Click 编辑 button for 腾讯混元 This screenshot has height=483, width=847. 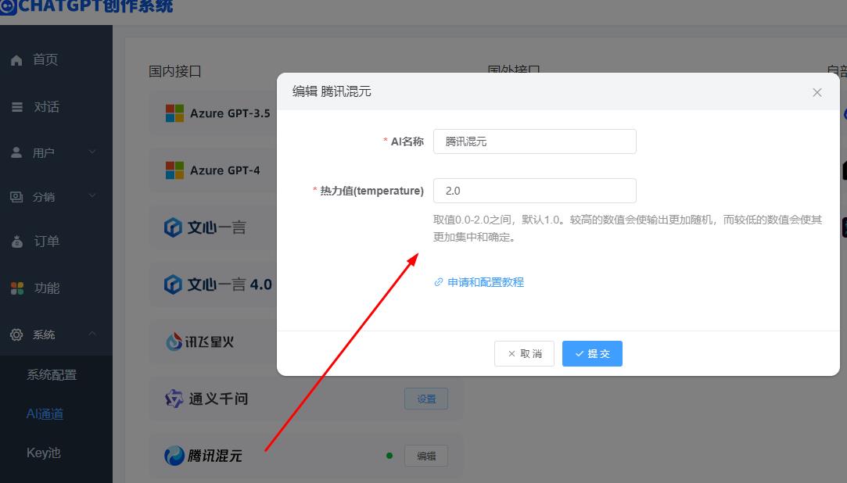point(426,456)
